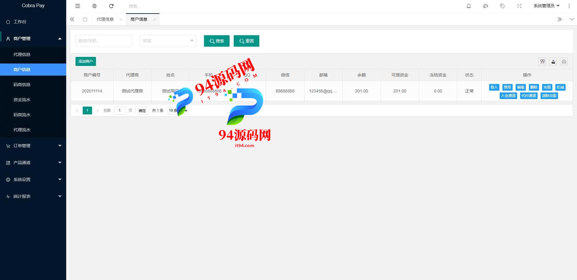The width and height of the screenshot is (577, 280).
Task: Toggle fullscreen mode icon
Action: click(519, 6)
